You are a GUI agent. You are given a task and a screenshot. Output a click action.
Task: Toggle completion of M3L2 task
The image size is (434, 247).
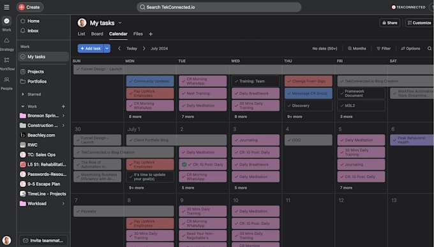[x=342, y=106]
